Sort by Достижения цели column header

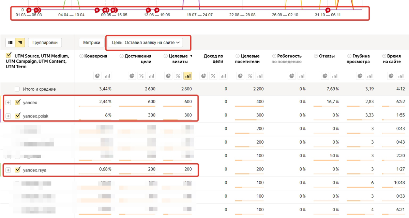click(x=138, y=59)
